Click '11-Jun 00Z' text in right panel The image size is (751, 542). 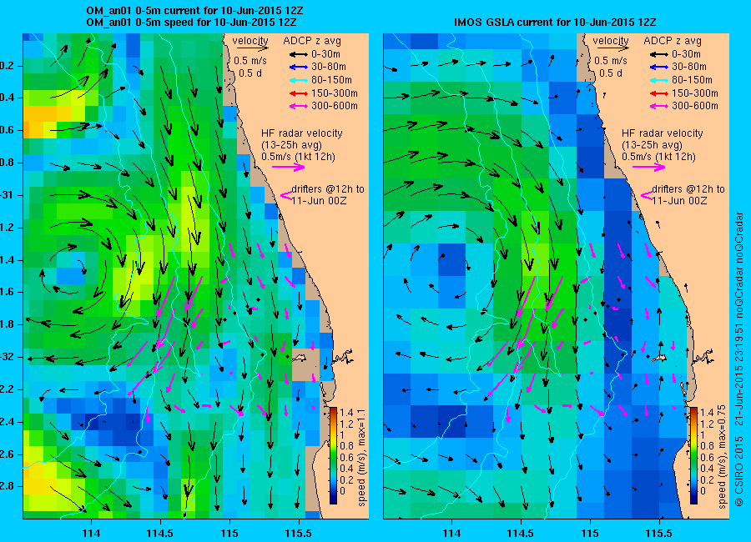679,201
